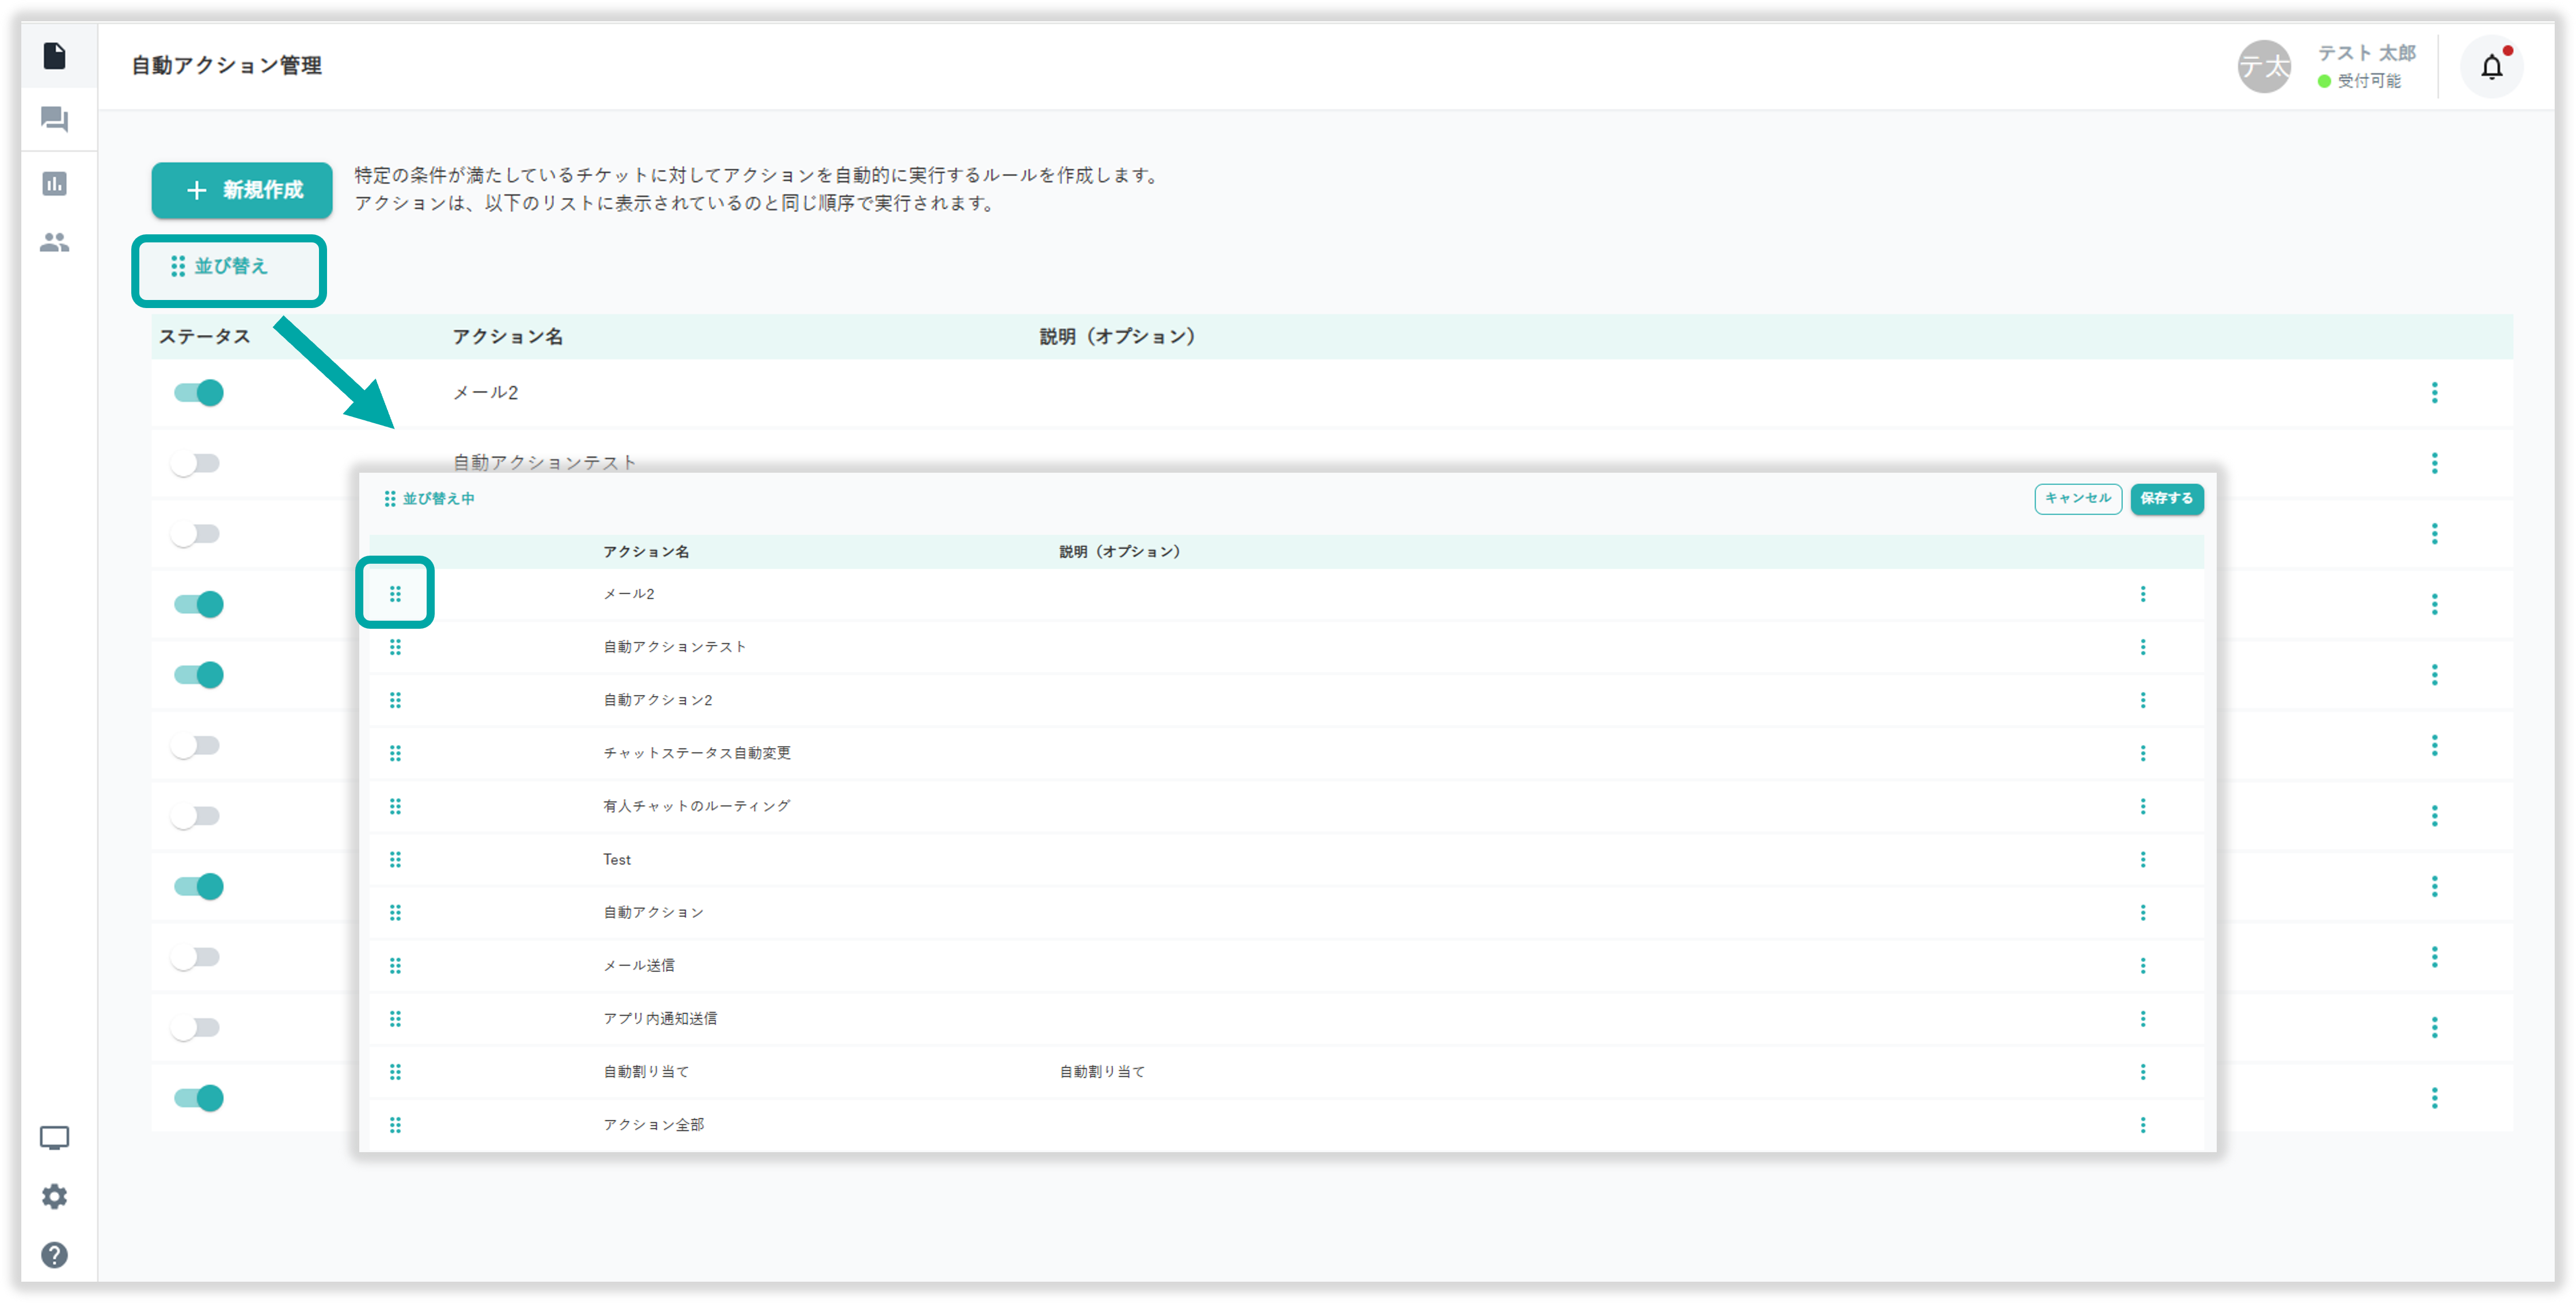Click the 並び替え reorder button
Screen dimensions: 2576x1303
(220, 267)
